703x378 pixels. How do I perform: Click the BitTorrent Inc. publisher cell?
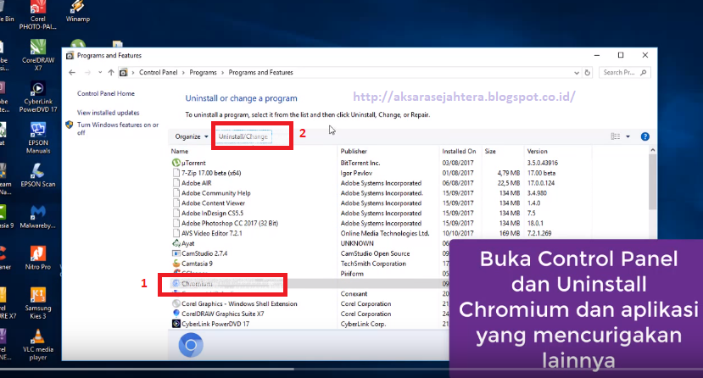click(x=360, y=163)
